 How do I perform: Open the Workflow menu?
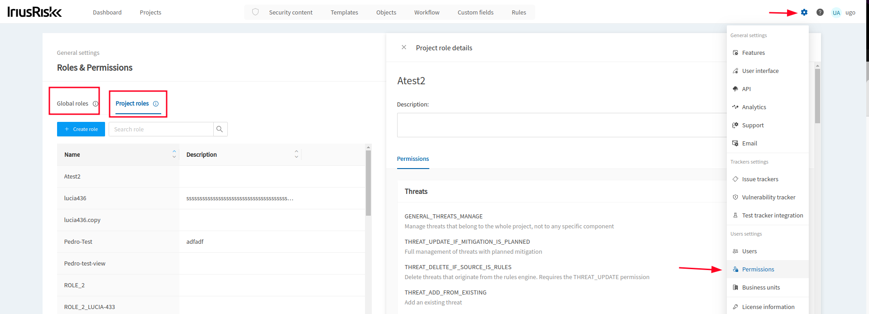click(427, 13)
